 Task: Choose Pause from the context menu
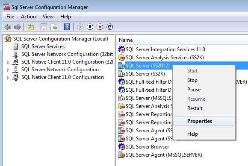204,90
